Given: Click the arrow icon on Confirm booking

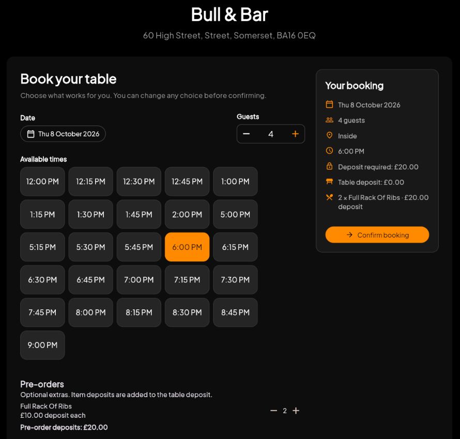Looking at the screenshot, I should [x=349, y=235].
